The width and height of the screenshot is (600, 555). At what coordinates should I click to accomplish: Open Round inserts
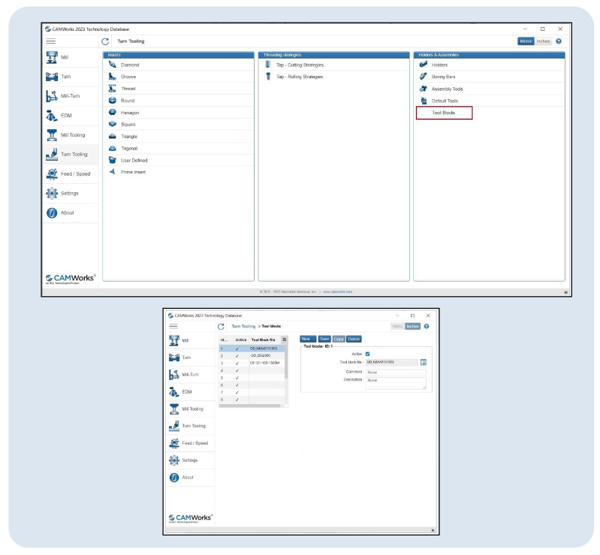coord(178,101)
